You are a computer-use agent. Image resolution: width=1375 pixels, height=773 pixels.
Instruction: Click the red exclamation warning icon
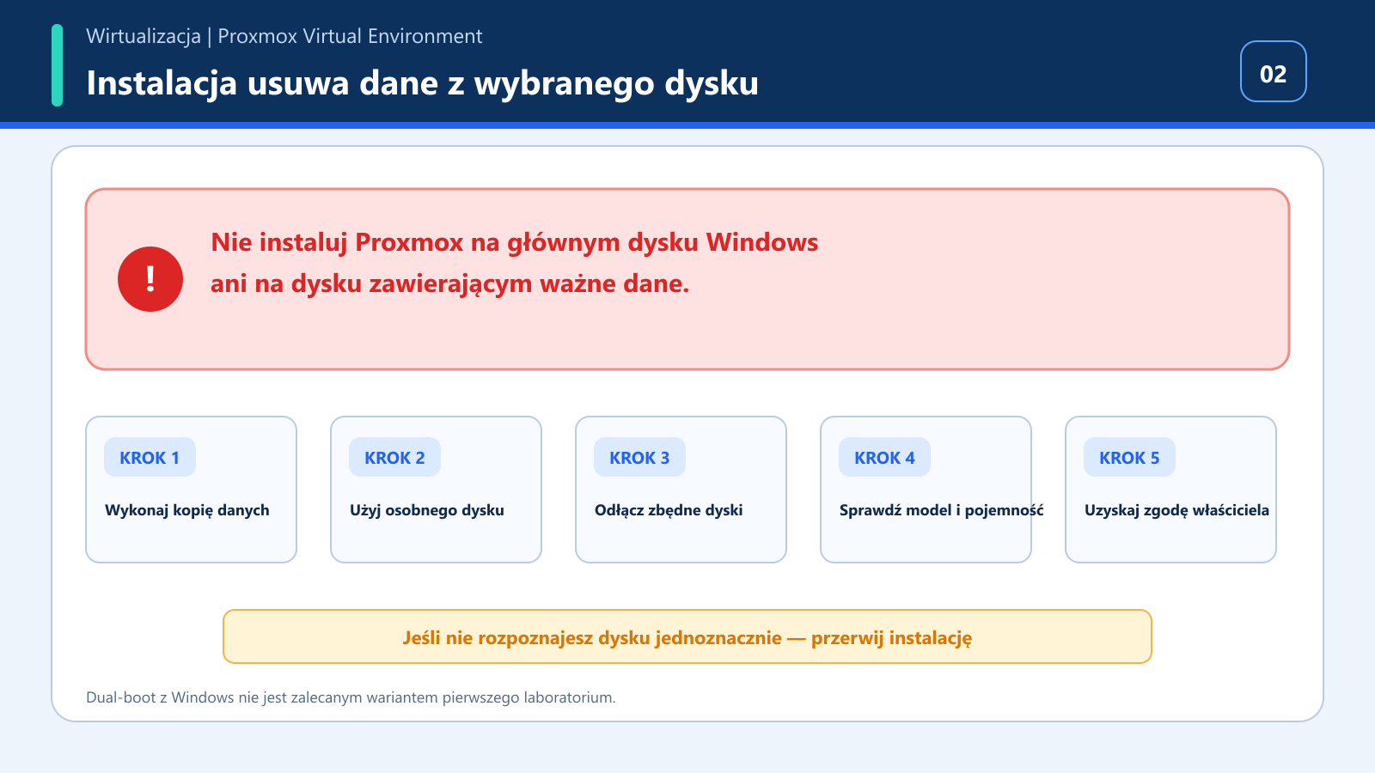coord(150,279)
